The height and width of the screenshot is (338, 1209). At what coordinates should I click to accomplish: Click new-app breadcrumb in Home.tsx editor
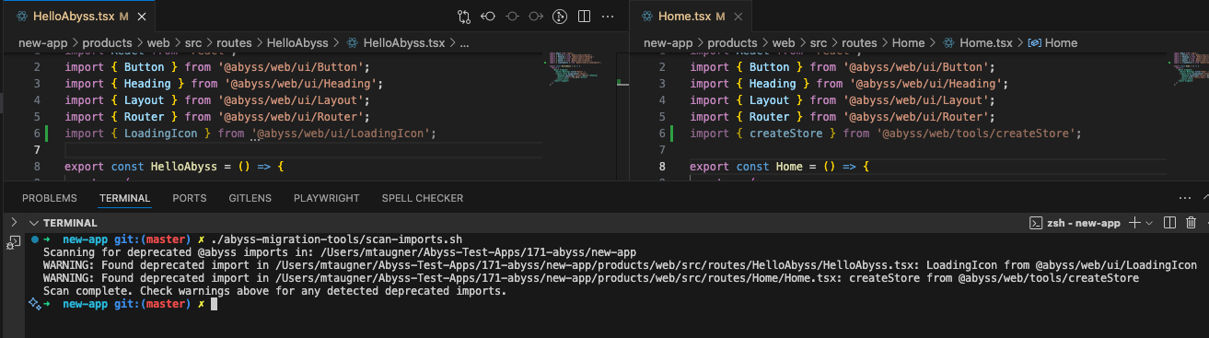(x=668, y=42)
